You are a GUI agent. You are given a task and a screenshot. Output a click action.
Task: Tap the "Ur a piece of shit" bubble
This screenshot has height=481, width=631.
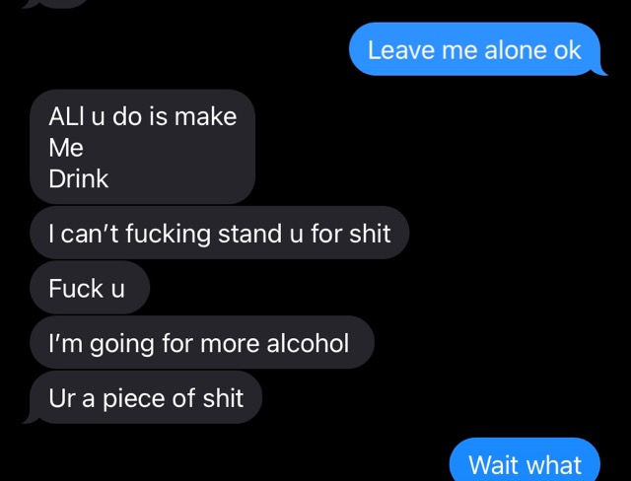(x=146, y=397)
